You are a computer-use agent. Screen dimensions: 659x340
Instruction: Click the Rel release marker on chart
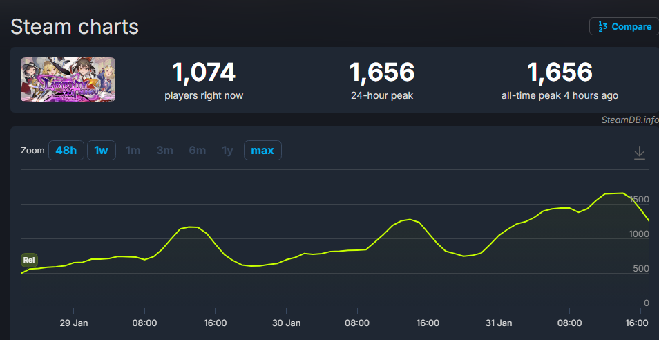pos(29,260)
